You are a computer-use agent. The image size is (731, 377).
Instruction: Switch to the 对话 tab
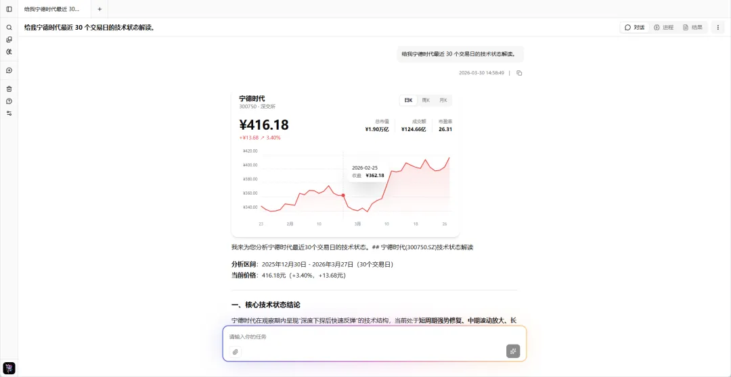pyautogui.click(x=634, y=28)
